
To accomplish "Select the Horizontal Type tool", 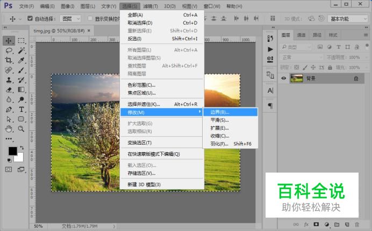I will point(21,109).
